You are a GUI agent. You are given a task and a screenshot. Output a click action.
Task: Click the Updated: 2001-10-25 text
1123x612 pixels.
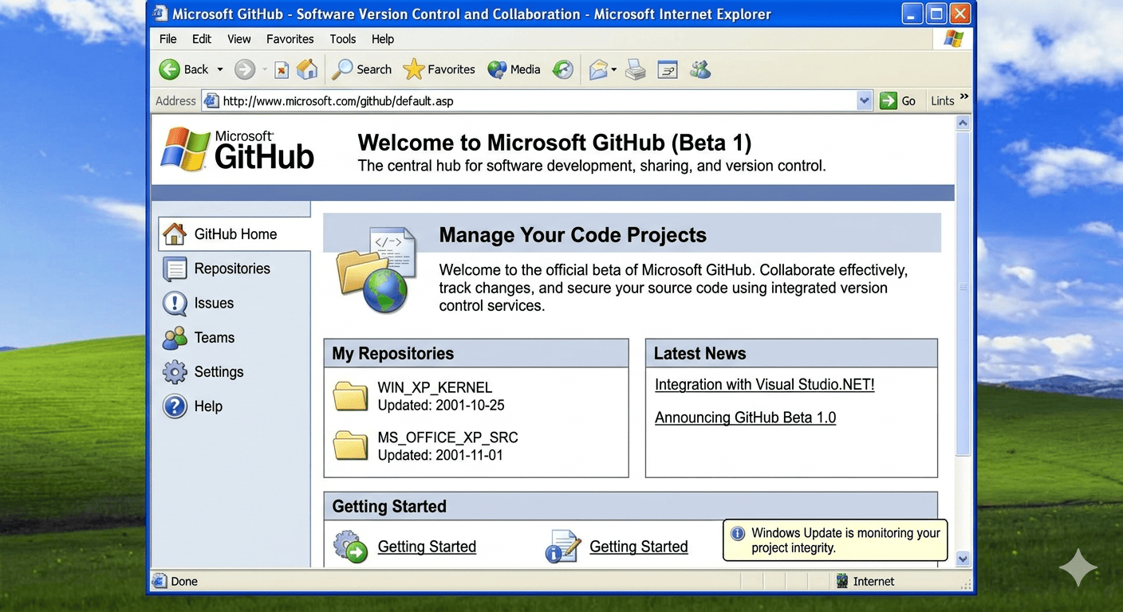pos(441,406)
